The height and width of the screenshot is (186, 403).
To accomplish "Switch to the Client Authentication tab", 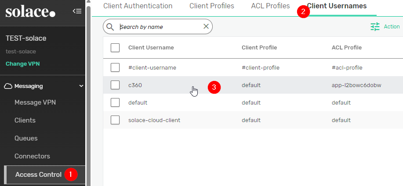I will [138, 6].
